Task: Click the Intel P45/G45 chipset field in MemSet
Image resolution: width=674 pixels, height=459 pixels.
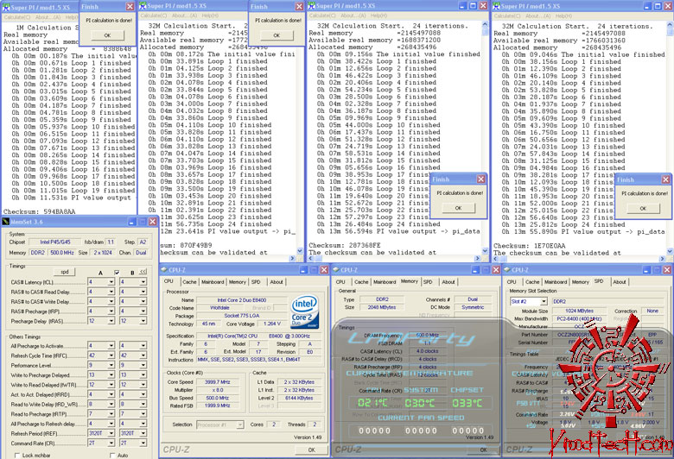Action: click(x=55, y=242)
